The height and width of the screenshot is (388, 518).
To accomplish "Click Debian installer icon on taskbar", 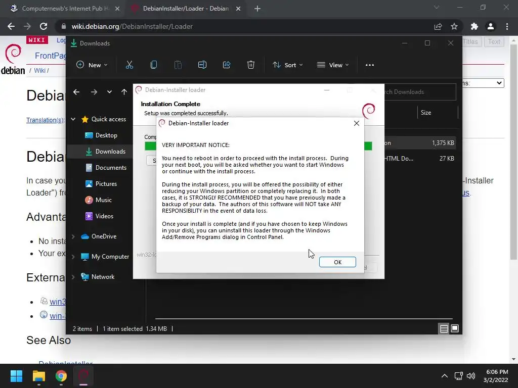I will 83,376.
